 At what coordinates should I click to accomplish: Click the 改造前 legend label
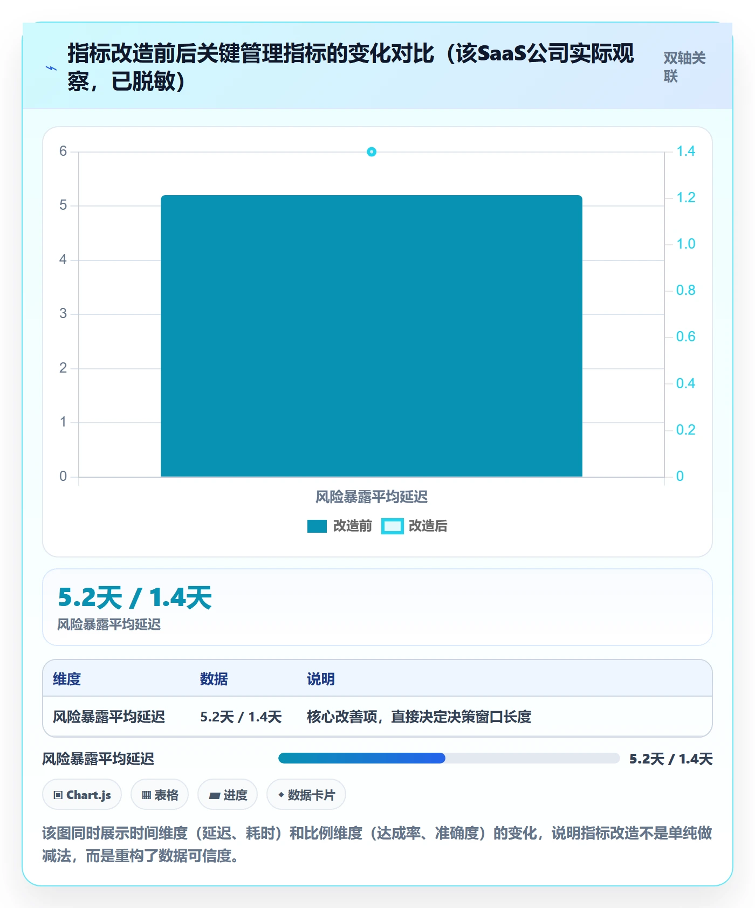(353, 526)
